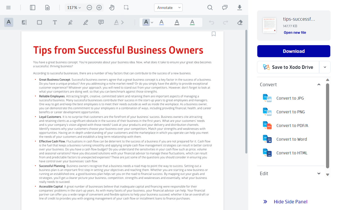This screenshot has height=210, width=337.
Task: Activate the pan hand tool
Action: tap(111, 8)
